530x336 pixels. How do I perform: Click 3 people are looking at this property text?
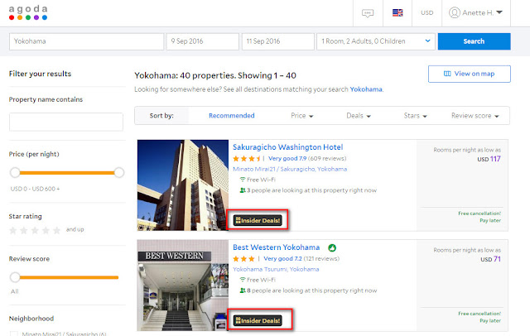point(311,190)
